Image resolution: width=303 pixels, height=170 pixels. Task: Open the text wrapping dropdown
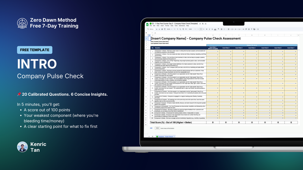(x=236, y=29)
